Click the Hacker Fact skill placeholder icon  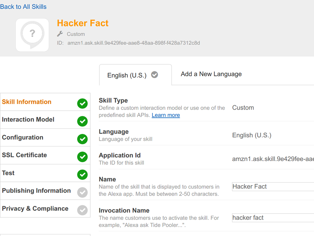point(32,35)
